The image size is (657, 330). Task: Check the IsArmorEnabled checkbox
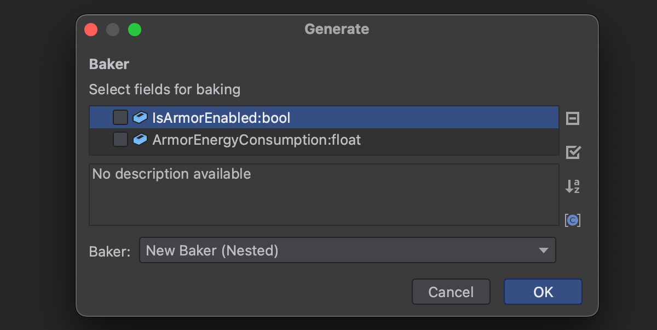[120, 117]
